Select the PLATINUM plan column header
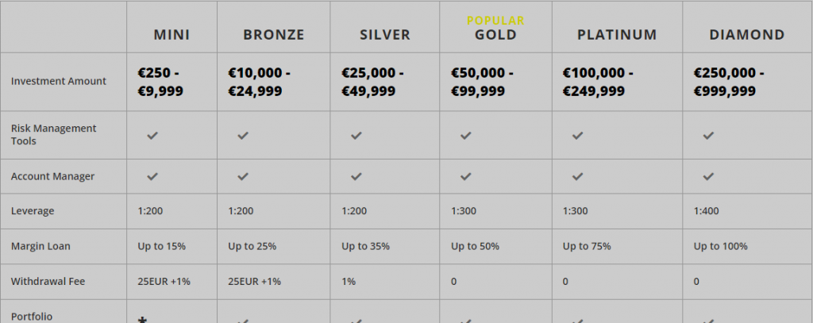Screen dimensions: 813x323 coord(617,35)
